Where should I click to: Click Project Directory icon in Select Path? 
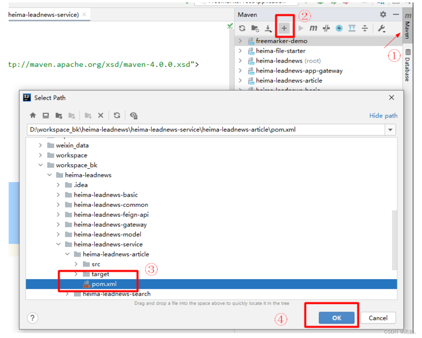[59, 115]
